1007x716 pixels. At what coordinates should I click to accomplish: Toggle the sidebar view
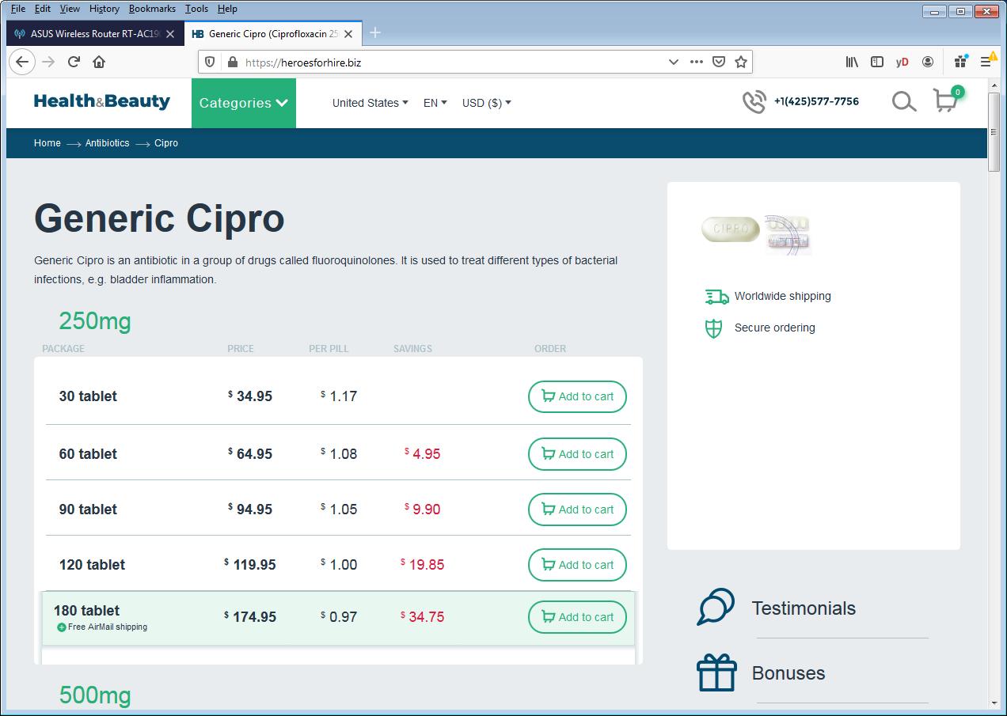point(877,62)
